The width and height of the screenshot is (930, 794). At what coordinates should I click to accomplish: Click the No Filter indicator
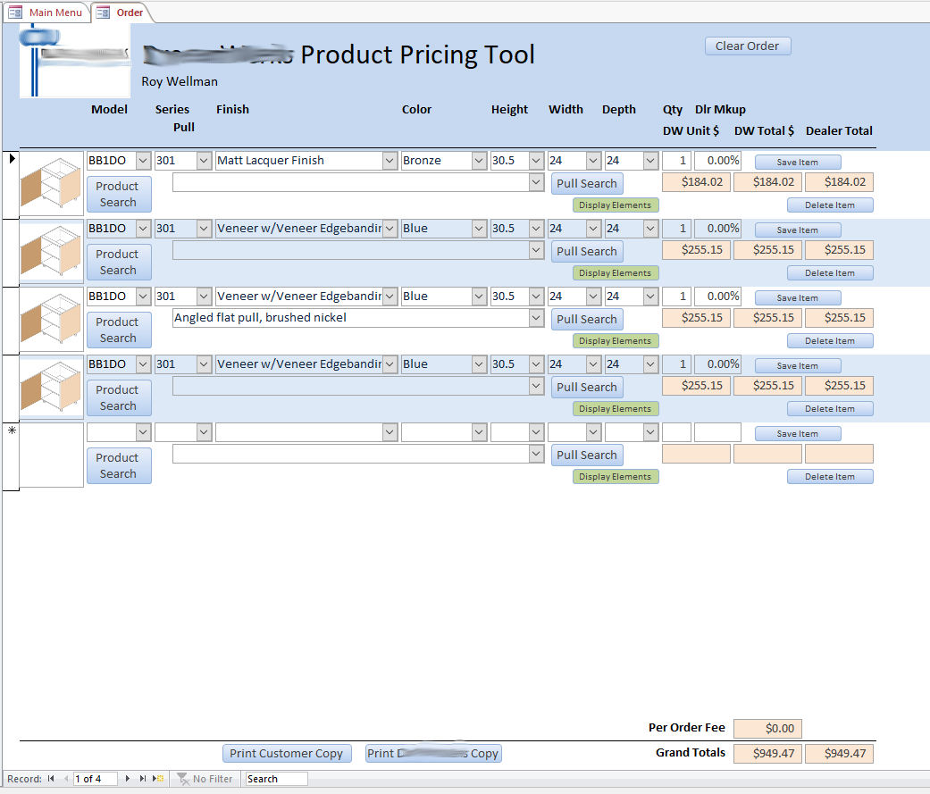tap(205, 779)
